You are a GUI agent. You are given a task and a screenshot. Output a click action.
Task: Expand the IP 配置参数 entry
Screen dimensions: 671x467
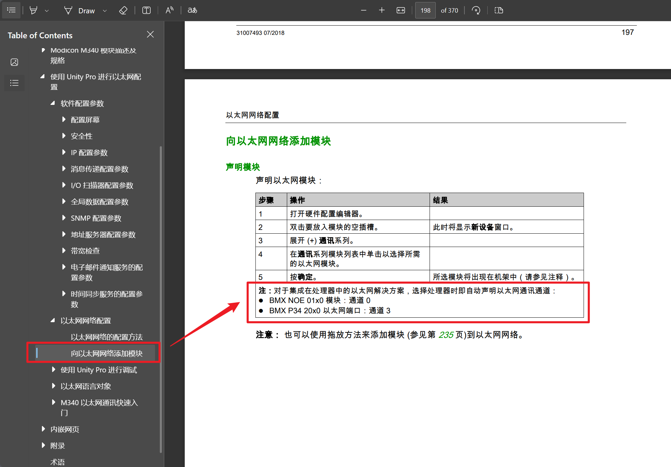click(x=64, y=152)
